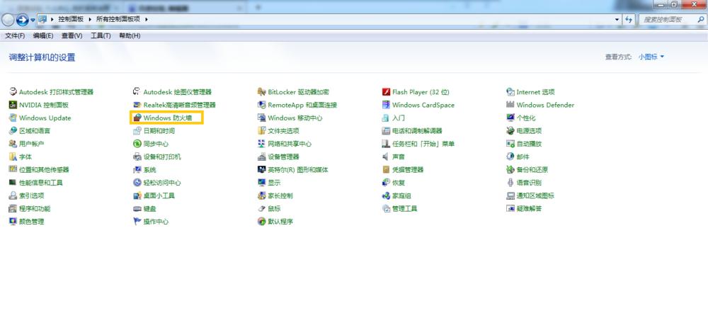Click the Windows Defender icon
Screen dimensions: 708x318
point(510,105)
